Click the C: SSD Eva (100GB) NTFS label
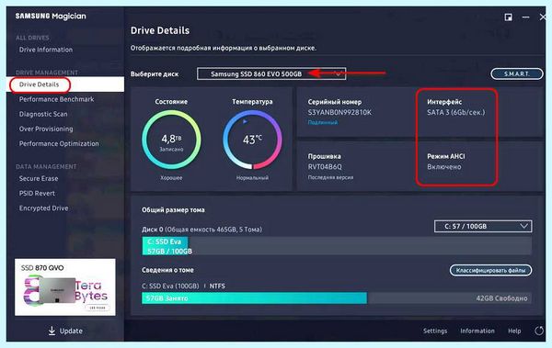Image resolution: width=552 pixels, height=348 pixels. coord(183,286)
